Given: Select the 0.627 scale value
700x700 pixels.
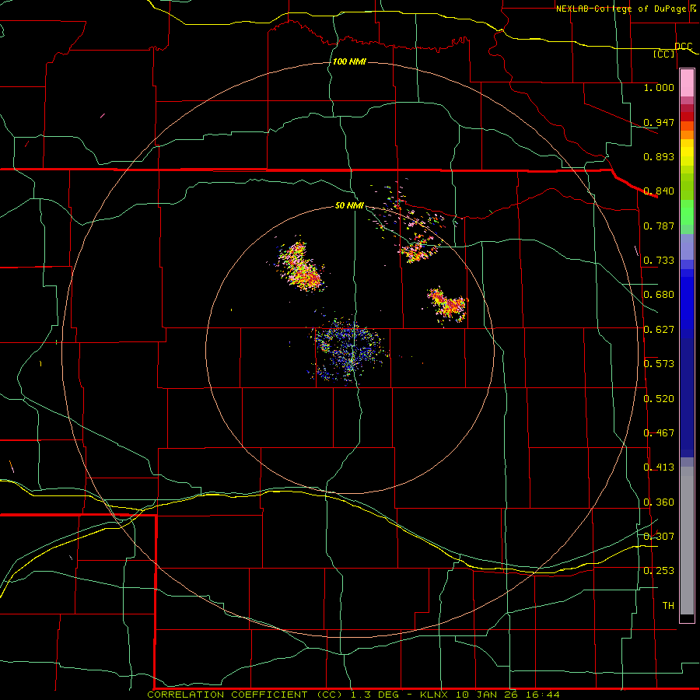Looking at the screenshot, I should coord(659,329).
